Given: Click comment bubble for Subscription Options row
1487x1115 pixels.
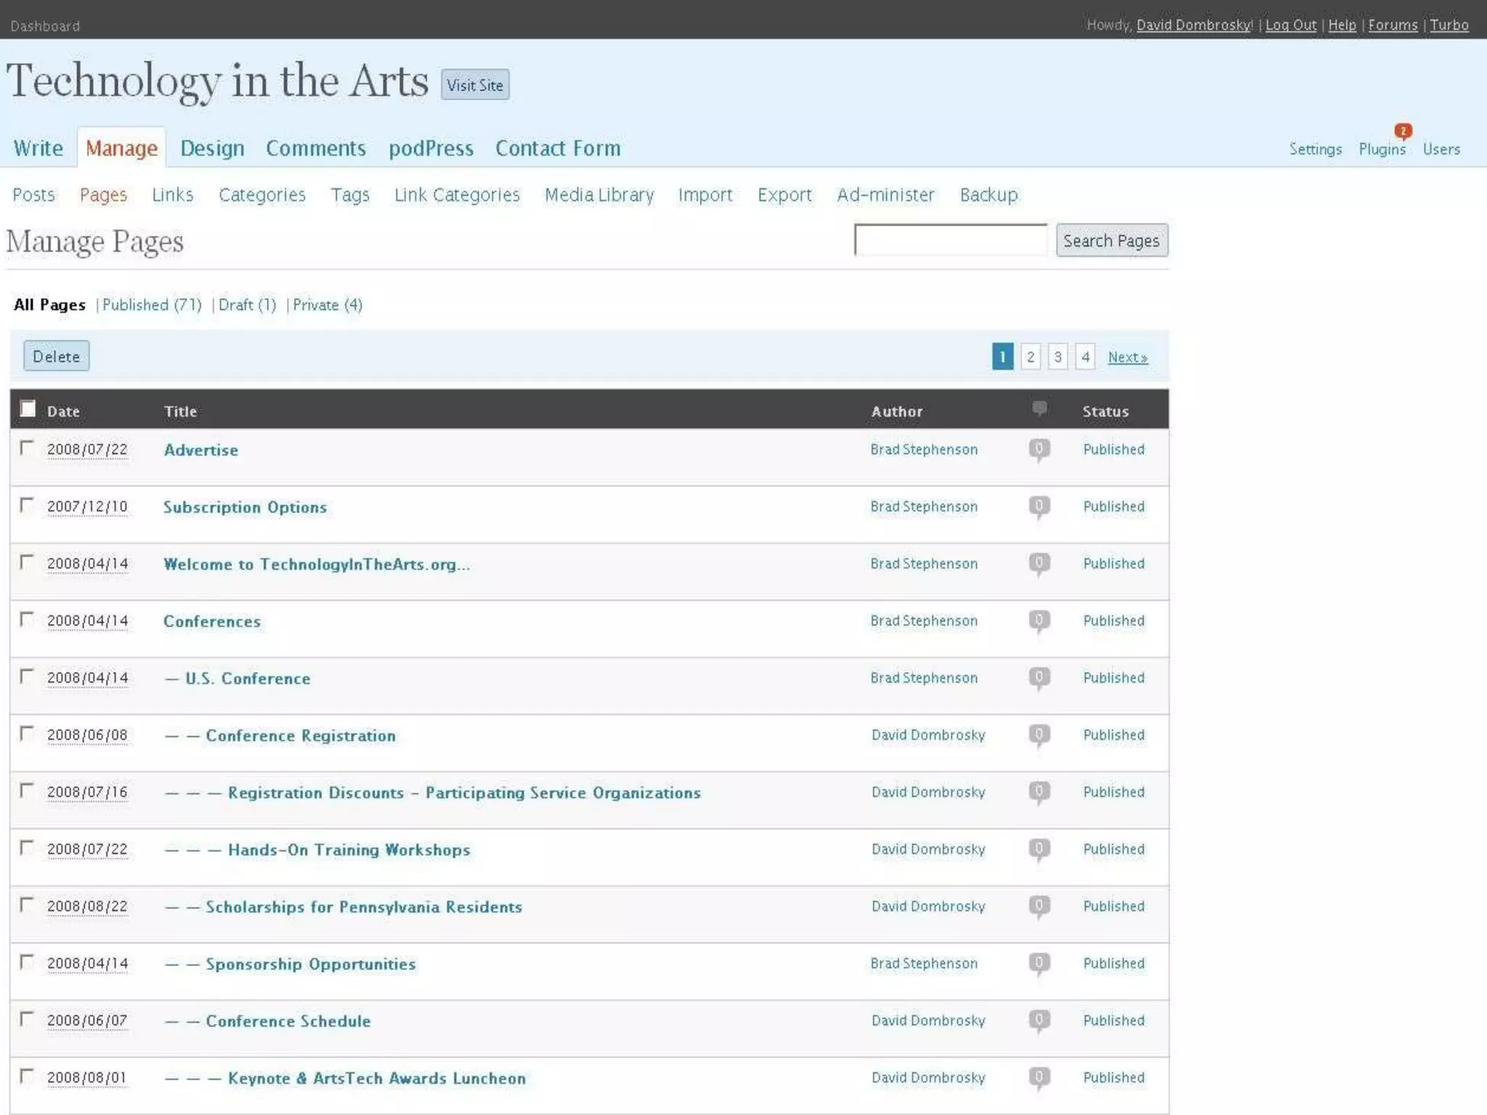Looking at the screenshot, I should click(1039, 507).
